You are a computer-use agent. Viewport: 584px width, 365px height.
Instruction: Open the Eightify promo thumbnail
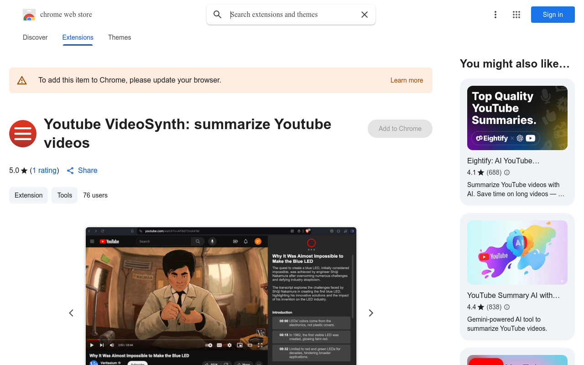[x=517, y=118]
